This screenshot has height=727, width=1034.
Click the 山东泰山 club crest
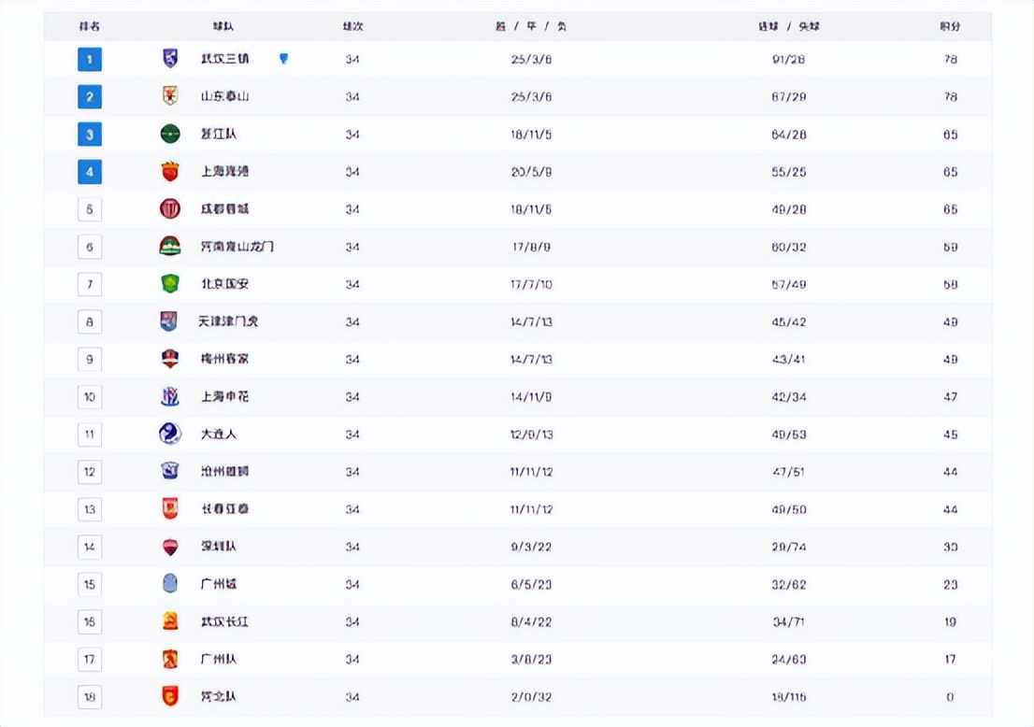click(170, 96)
